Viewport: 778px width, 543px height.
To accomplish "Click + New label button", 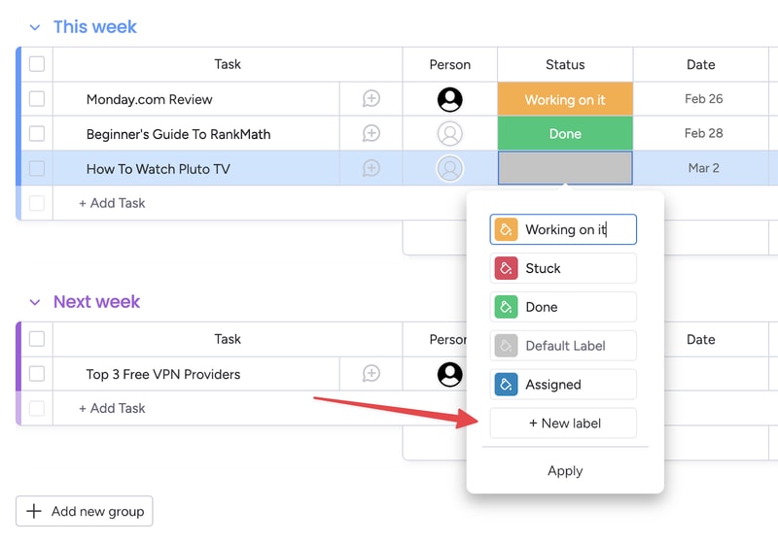I will [x=563, y=424].
